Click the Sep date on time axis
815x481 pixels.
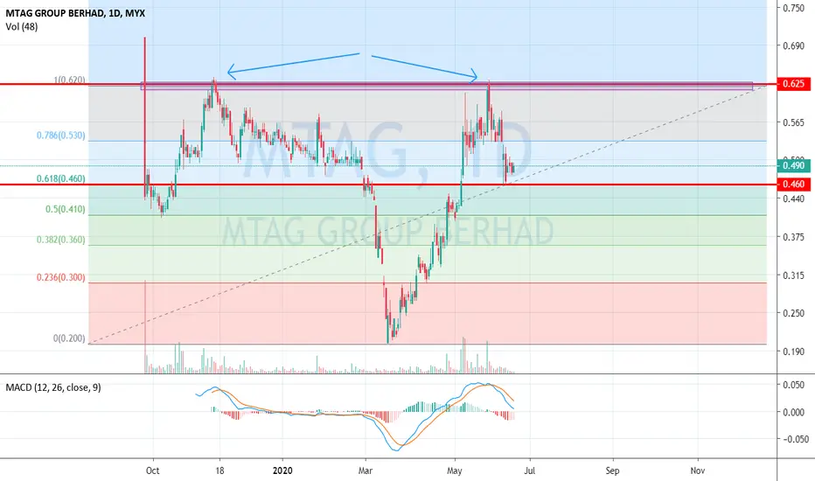[613, 471]
